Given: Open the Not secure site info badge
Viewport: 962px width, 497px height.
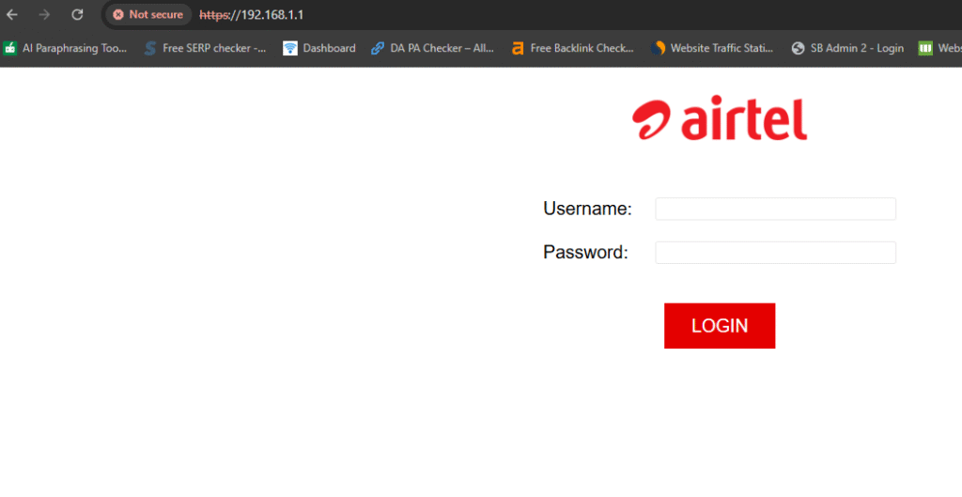Looking at the screenshot, I should [x=148, y=15].
